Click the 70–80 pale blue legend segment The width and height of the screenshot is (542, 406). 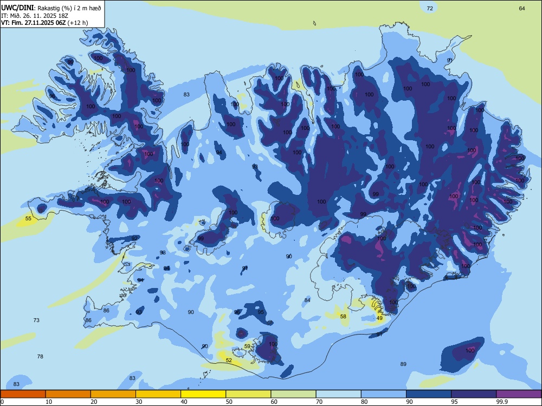(x=339, y=394)
